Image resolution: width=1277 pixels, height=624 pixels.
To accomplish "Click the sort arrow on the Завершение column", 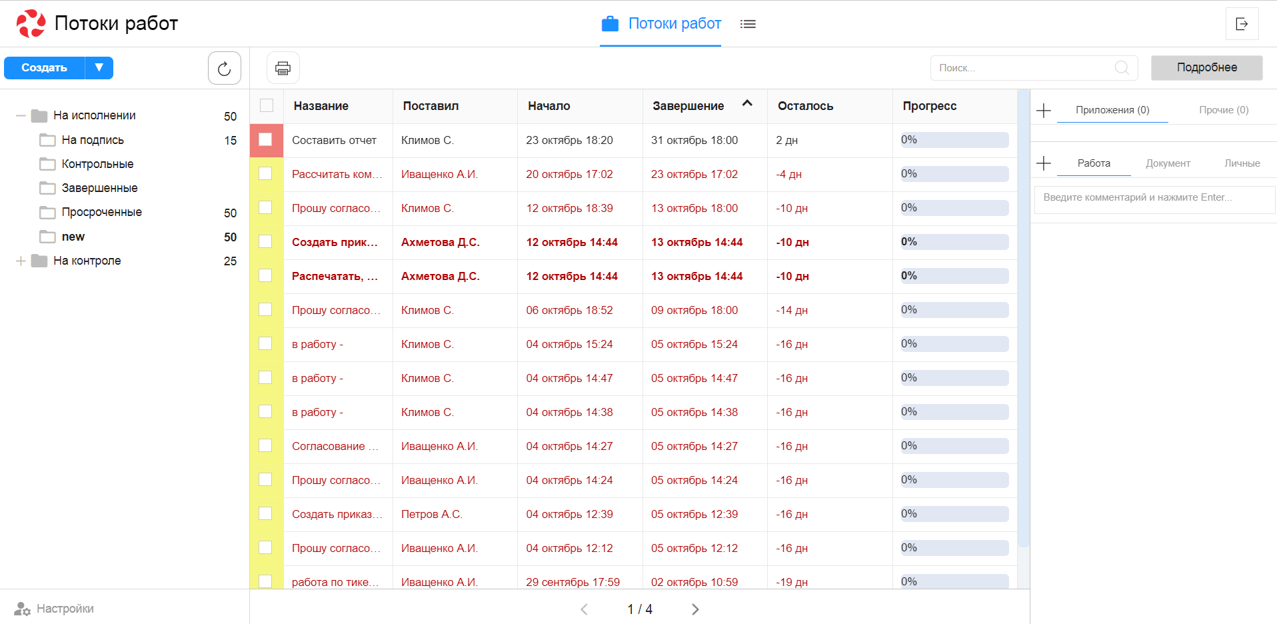I will tap(747, 103).
